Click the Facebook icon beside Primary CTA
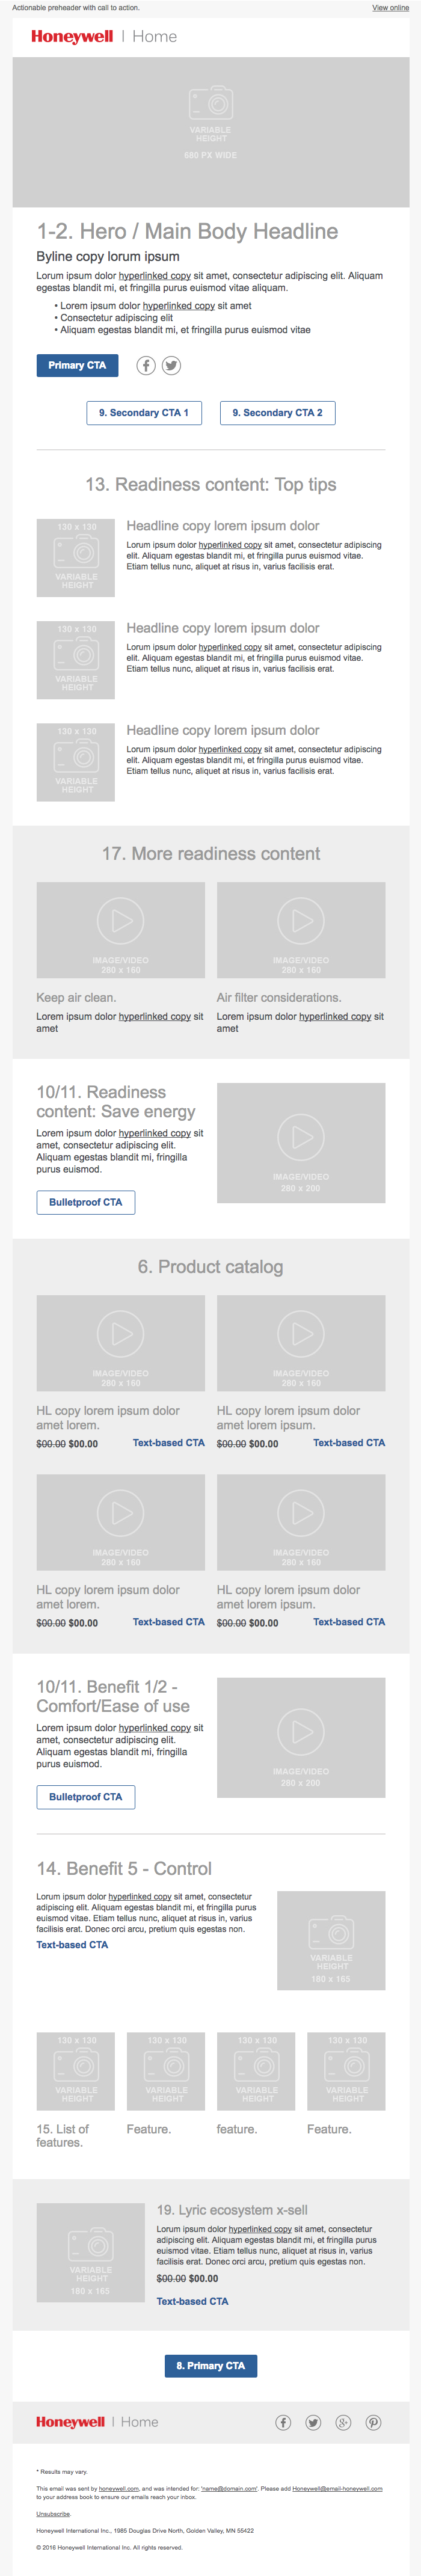Viewport: 421px width, 2576px height. click(146, 366)
